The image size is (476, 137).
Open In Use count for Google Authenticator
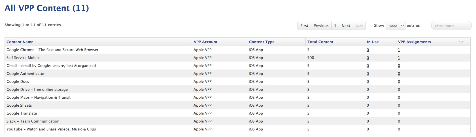(x=368, y=73)
